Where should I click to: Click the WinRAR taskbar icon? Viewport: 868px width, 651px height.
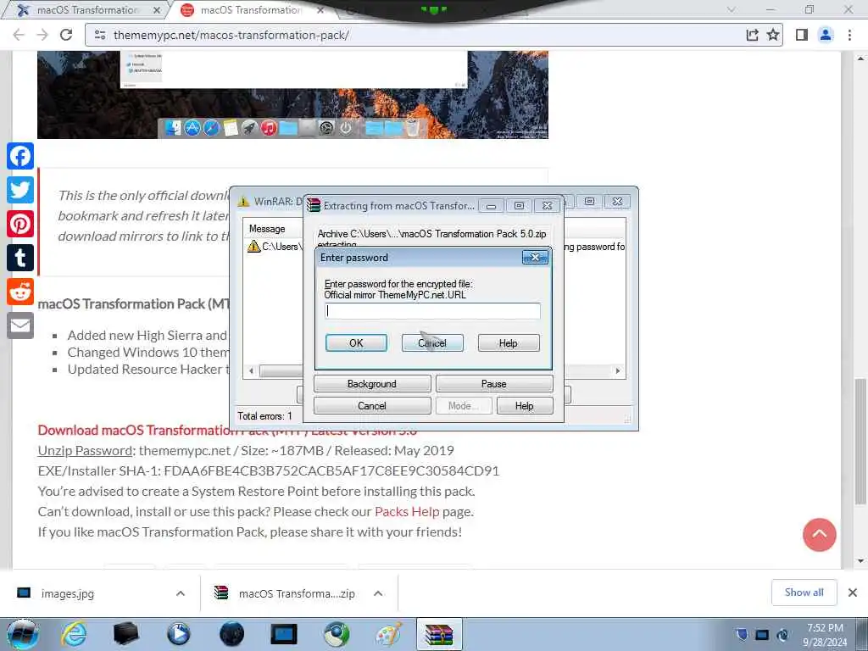tap(439, 634)
